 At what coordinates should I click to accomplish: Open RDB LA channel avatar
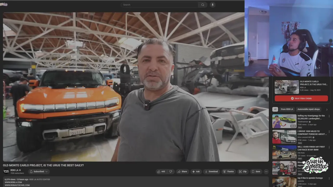[6, 171]
